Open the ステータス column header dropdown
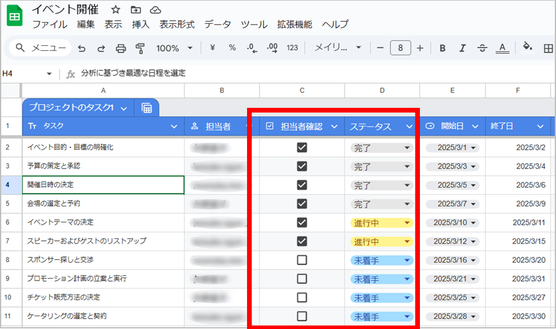 coord(409,127)
